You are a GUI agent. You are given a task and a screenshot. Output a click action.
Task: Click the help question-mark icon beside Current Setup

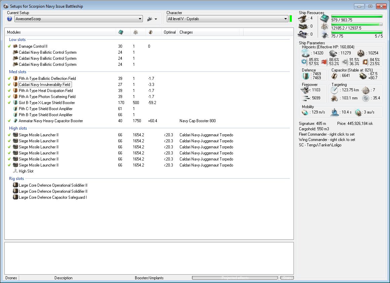[x=9, y=19]
